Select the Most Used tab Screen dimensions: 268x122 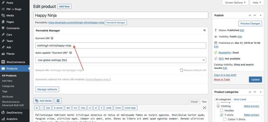pyautogui.click(x=240, y=99)
